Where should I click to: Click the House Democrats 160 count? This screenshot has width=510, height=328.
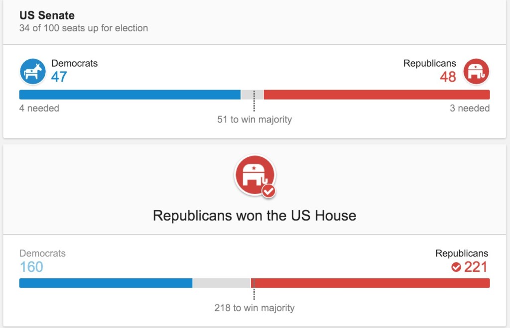[31, 267]
